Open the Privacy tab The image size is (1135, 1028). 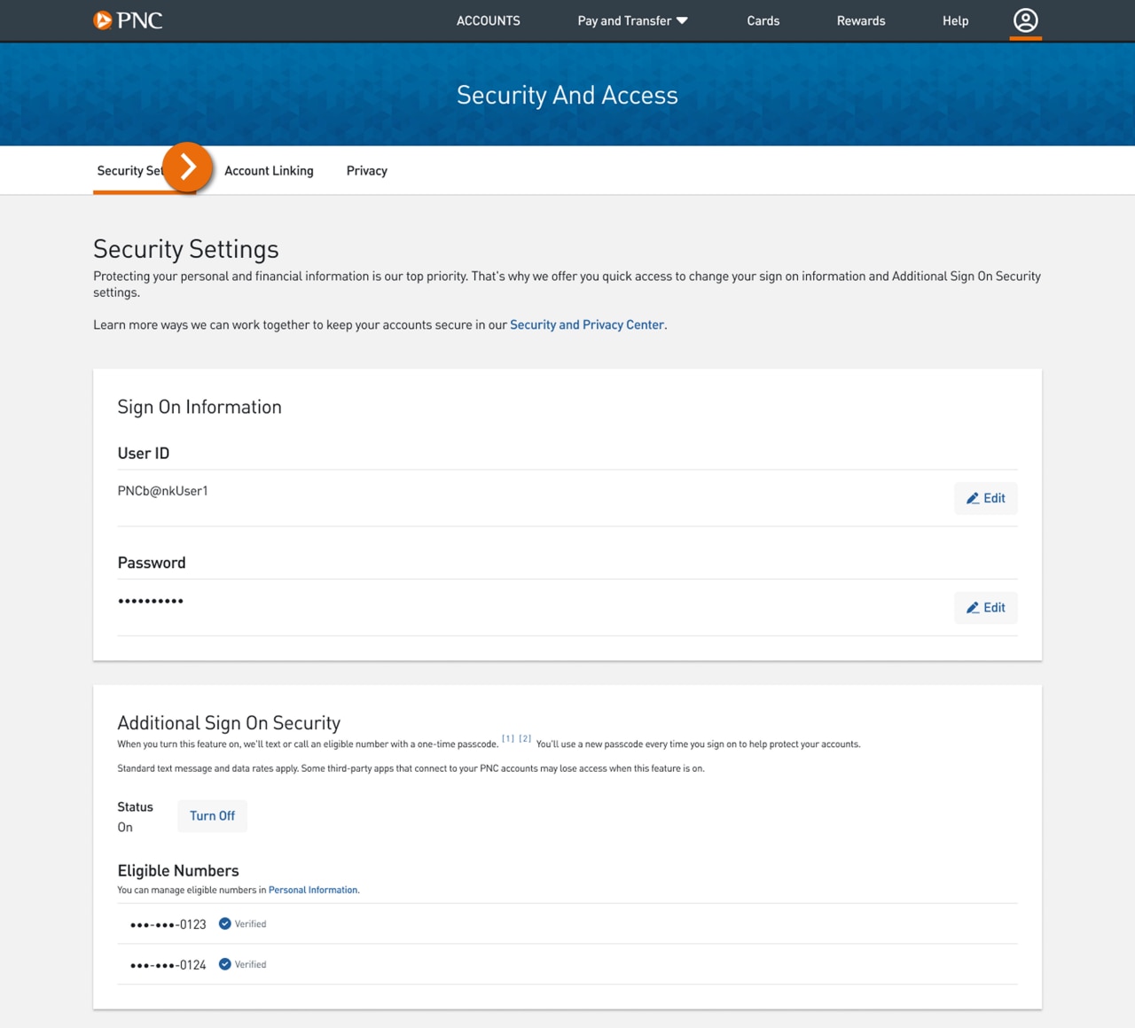(366, 170)
